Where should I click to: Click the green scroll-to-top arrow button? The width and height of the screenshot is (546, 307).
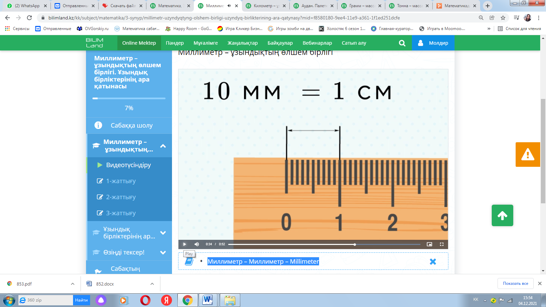[x=502, y=215]
